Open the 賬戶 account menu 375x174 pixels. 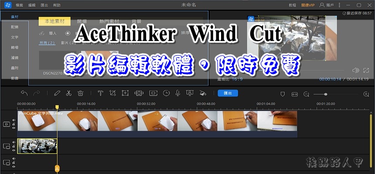327,5
